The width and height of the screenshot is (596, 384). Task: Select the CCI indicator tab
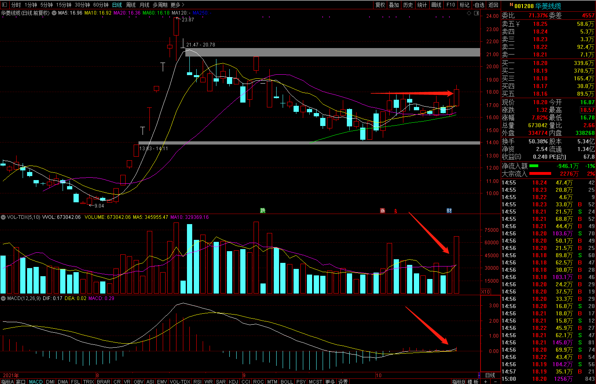(246, 382)
